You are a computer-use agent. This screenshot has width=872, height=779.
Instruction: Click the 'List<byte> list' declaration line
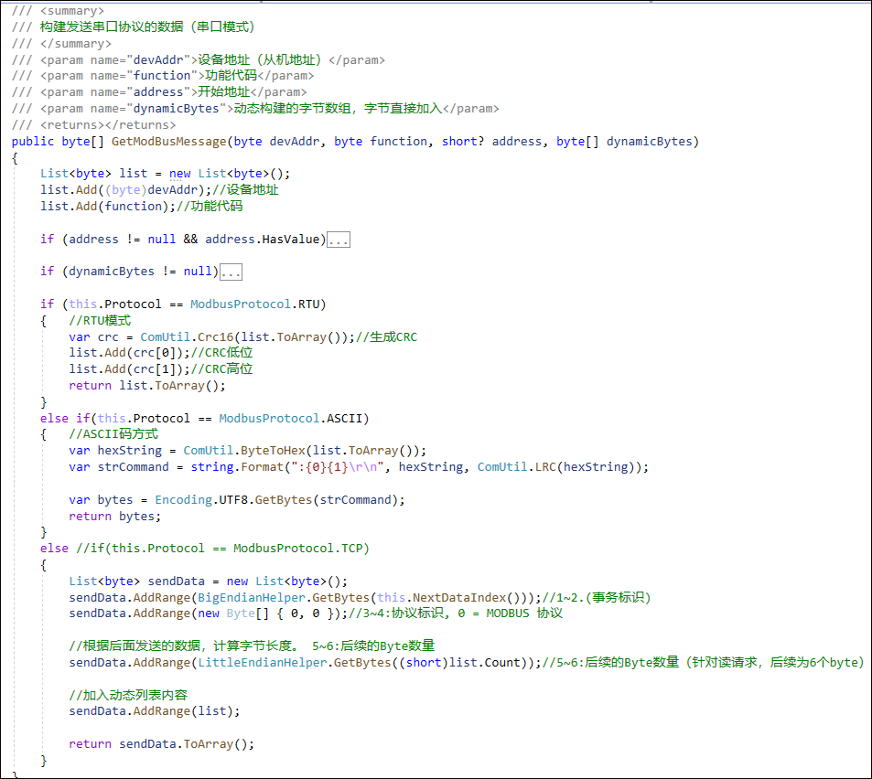pyautogui.click(x=166, y=174)
